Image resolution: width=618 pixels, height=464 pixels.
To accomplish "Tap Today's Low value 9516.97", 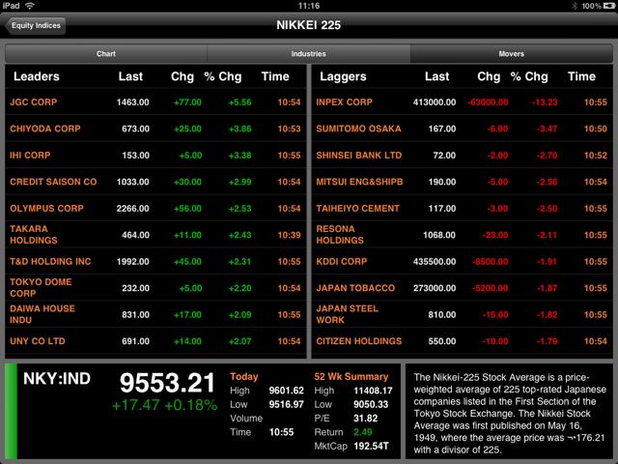I will point(286,404).
